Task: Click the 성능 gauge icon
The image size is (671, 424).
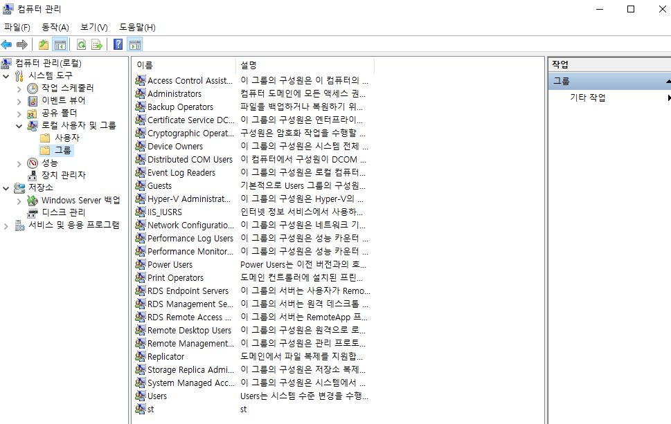Action: [33, 163]
